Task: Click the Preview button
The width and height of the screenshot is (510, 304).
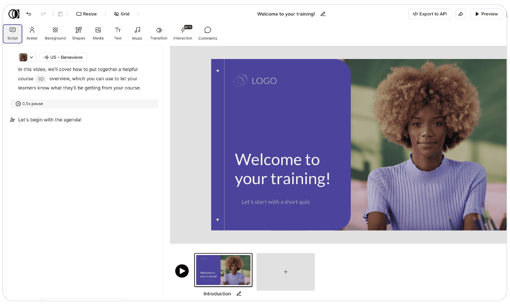Action: 486,14
